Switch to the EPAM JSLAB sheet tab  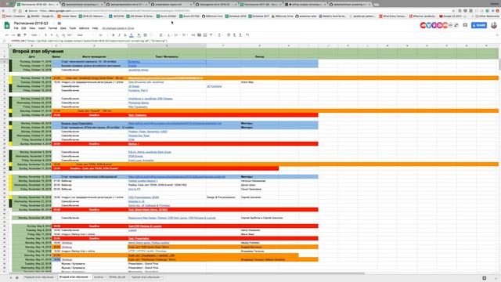(117, 277)
